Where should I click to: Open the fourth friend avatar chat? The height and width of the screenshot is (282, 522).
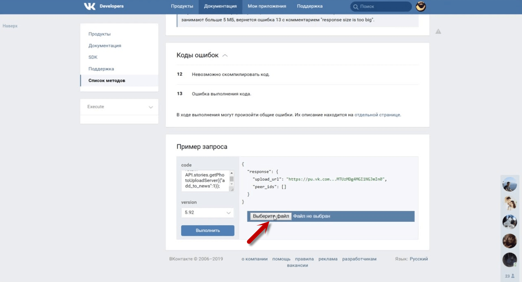coord(509,241)
